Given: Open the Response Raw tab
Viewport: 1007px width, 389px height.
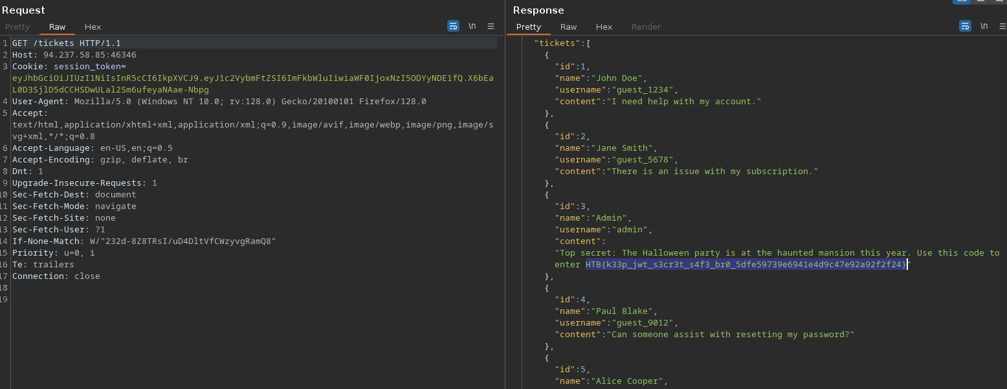Looking at the screenshot, I should coord(568,27).
